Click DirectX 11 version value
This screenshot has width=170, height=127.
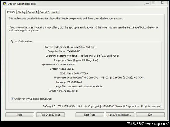coord(73,91)
